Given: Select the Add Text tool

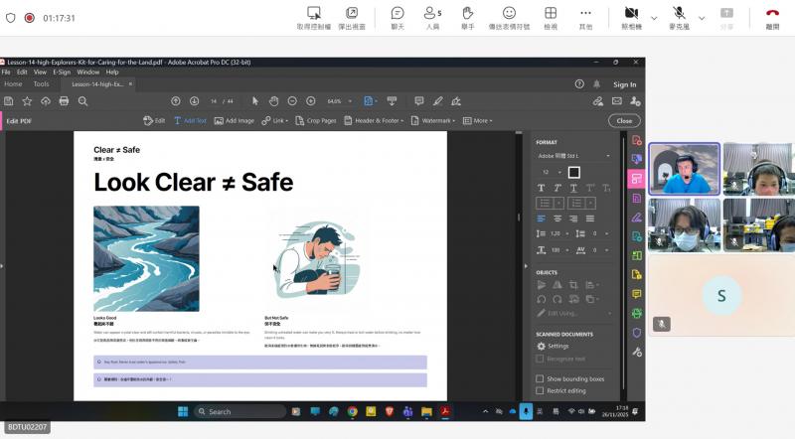Looking at the screenshot, I should coord(190,120).
